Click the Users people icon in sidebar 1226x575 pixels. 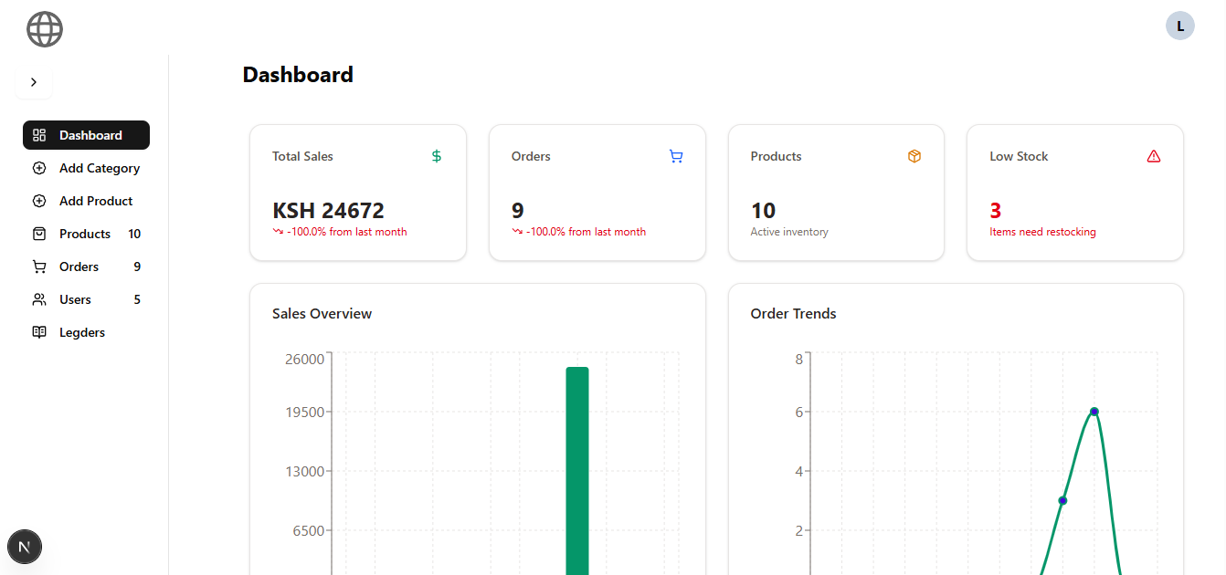pos(39,299)
